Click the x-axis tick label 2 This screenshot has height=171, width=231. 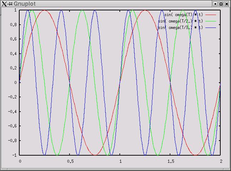click(221, 162)
